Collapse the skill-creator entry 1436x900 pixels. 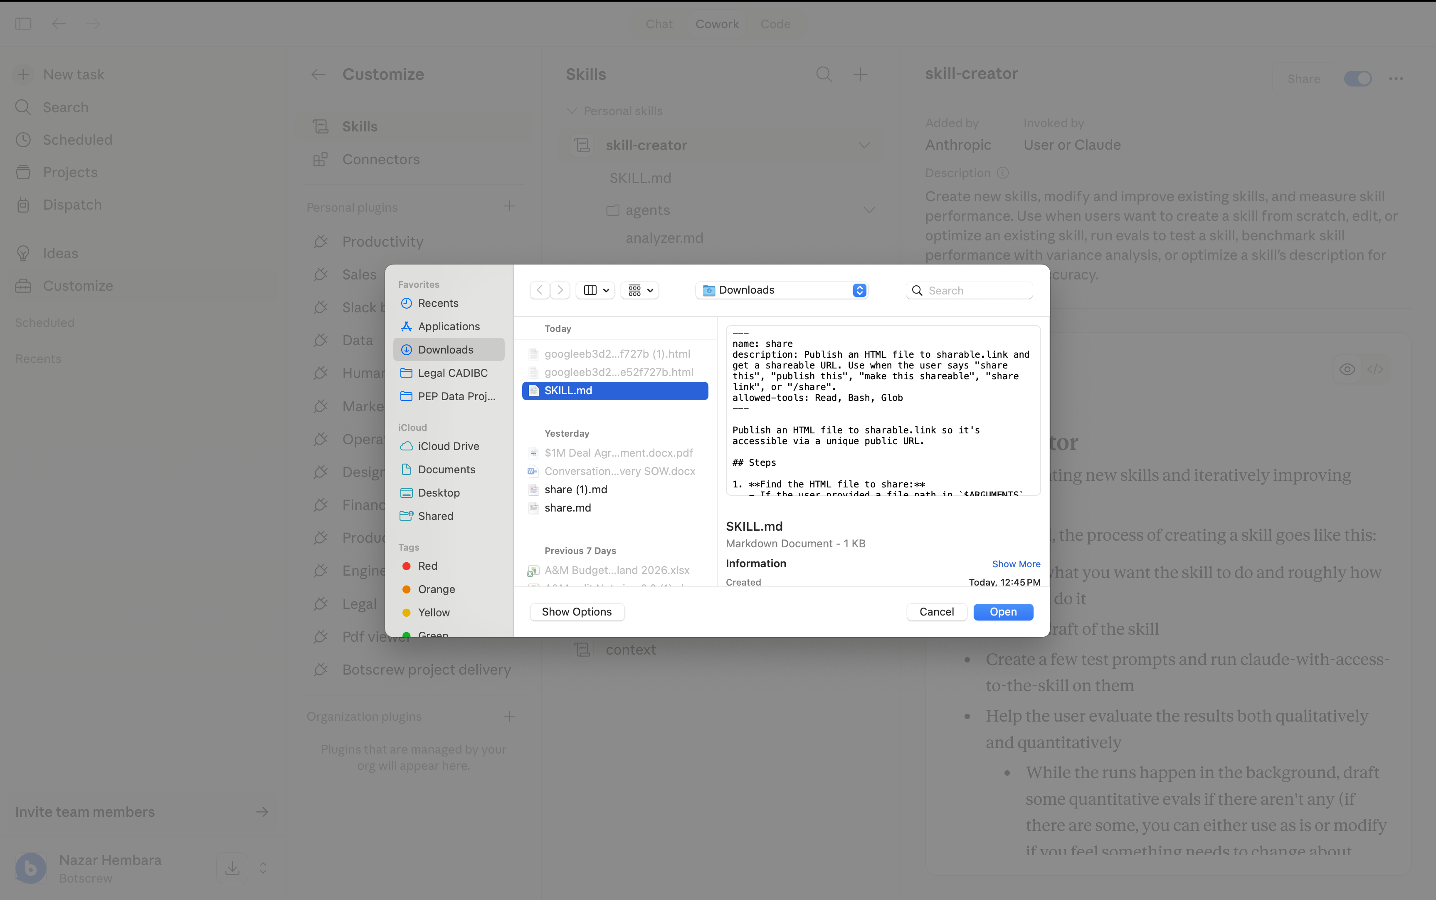click(x=864, y=145)
